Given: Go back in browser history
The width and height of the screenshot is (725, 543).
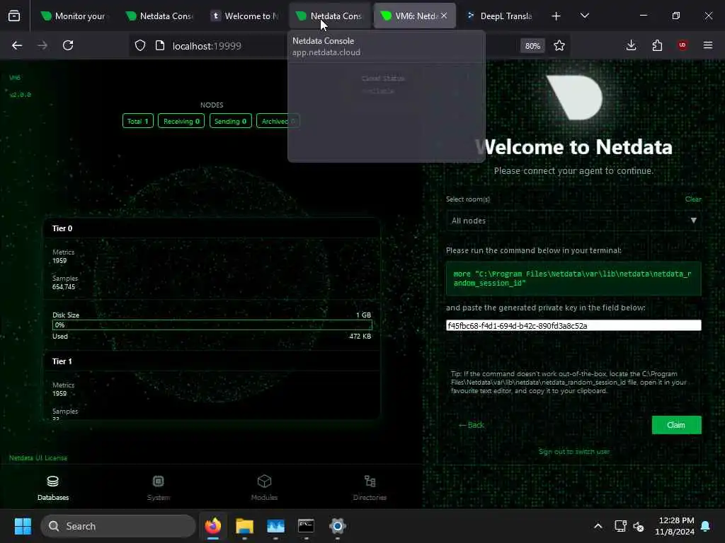Looking at the screenshot, I should (x=17, y=45).
